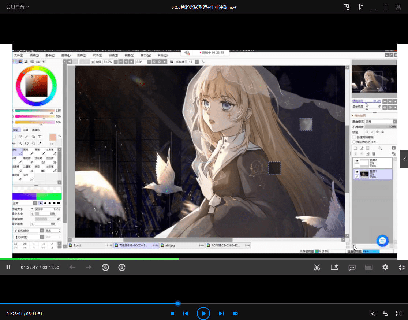Open the 窗口(W) menu
This screenshot has width=408, height=320.
coord(146,55)
